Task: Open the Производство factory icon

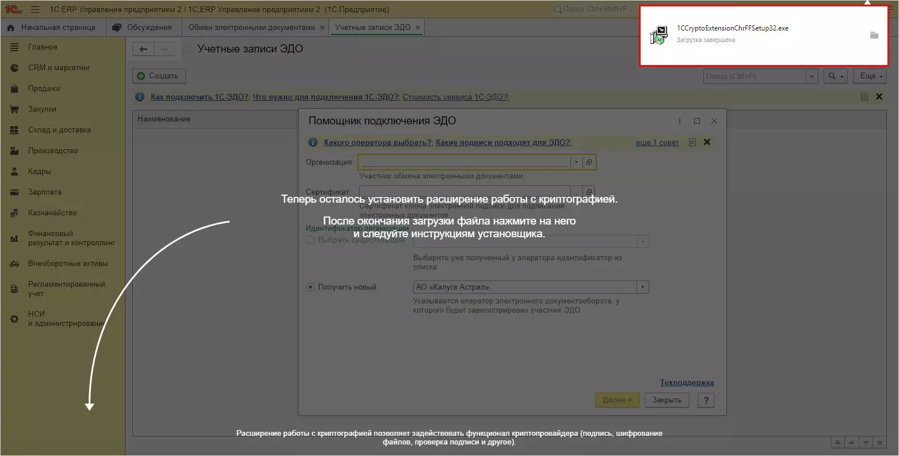Action: 14,151
